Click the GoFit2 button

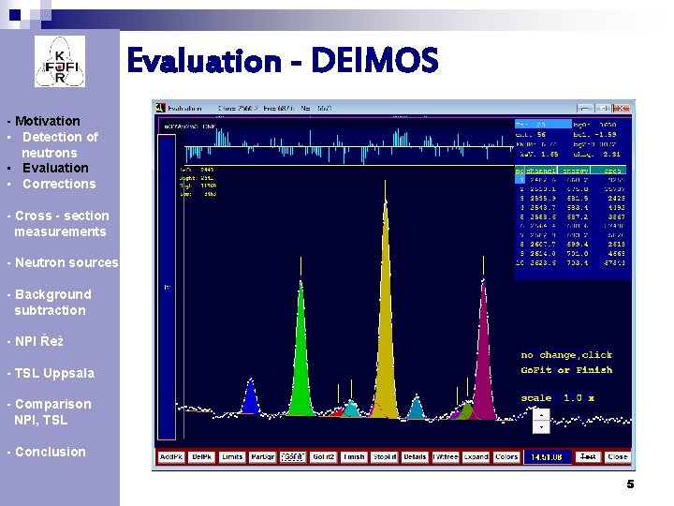323,457
